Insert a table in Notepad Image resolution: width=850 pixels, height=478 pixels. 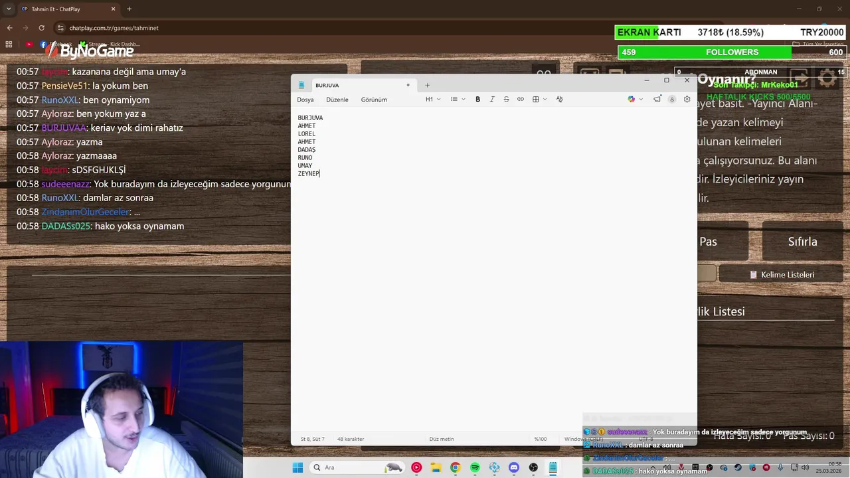536,100
